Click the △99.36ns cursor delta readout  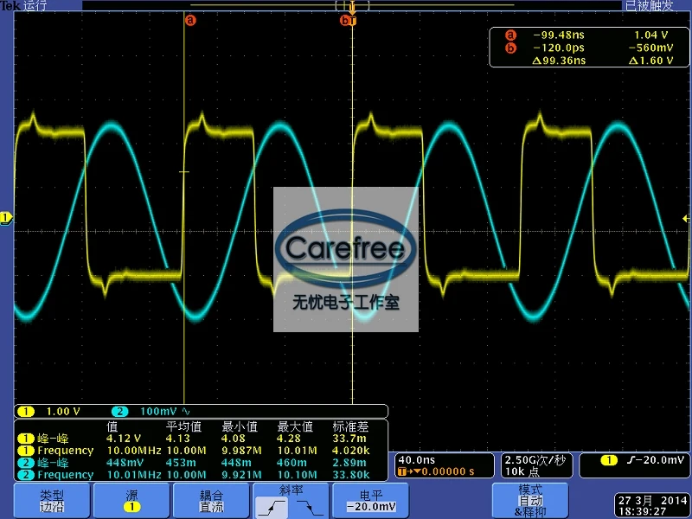pyautogui.click(x=559, y=61)
